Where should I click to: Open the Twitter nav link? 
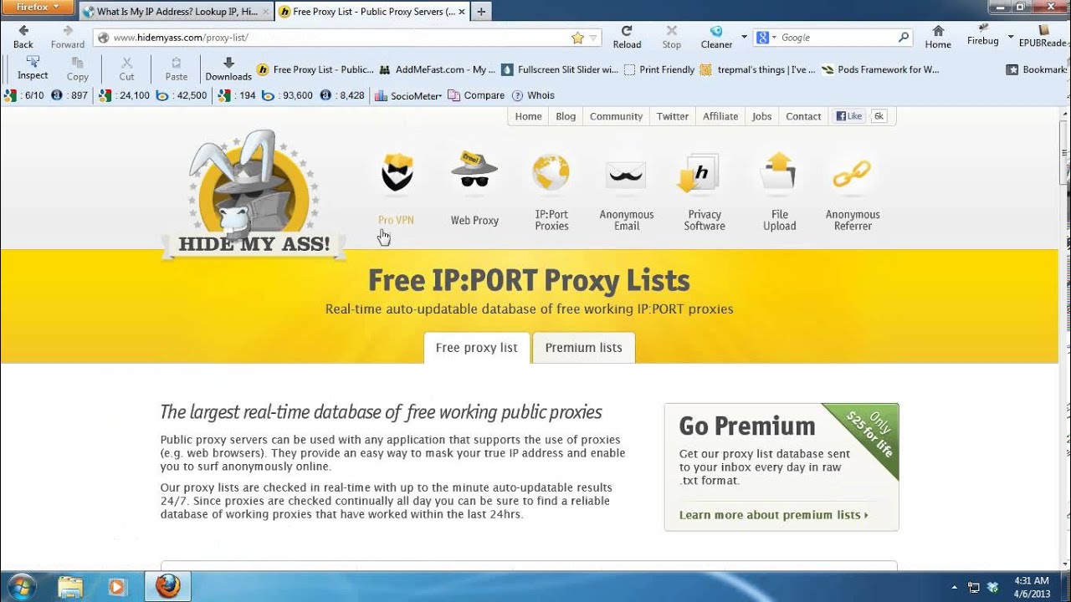point(672,116)
